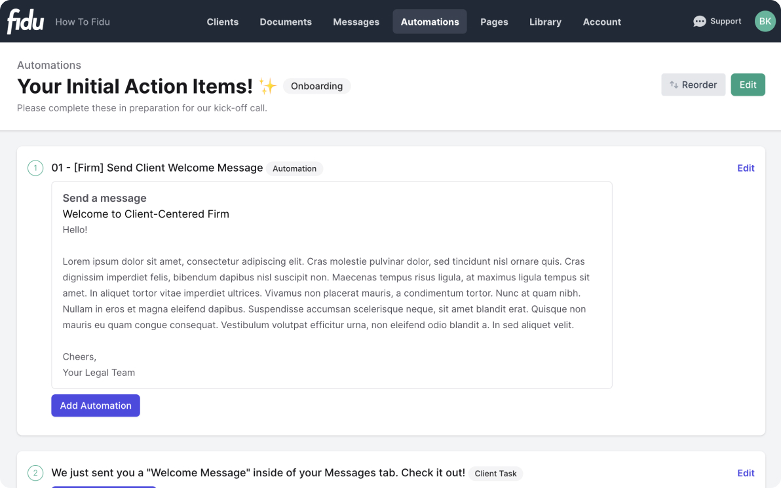Open the Support chat icon
Screen dimensions: 781x488
coord(700,20)
